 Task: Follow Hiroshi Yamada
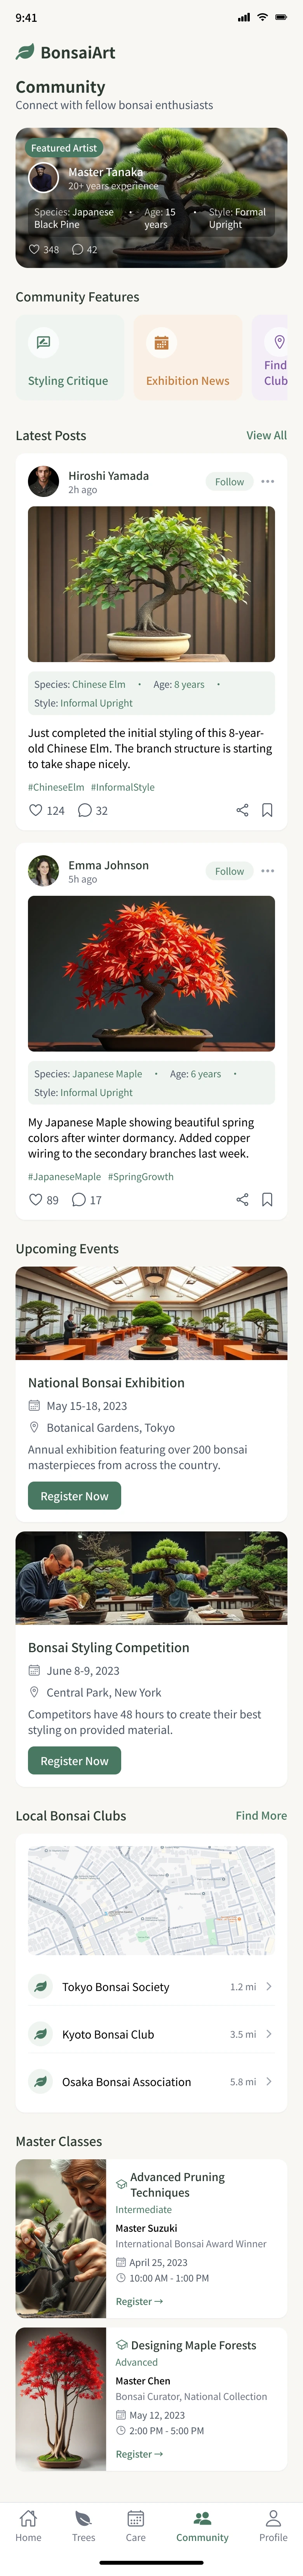[229, 482]
